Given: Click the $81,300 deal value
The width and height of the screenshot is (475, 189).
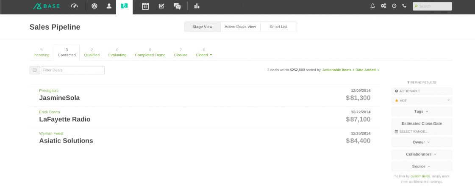Looking at the screenshot, I should tap(358, 98).
